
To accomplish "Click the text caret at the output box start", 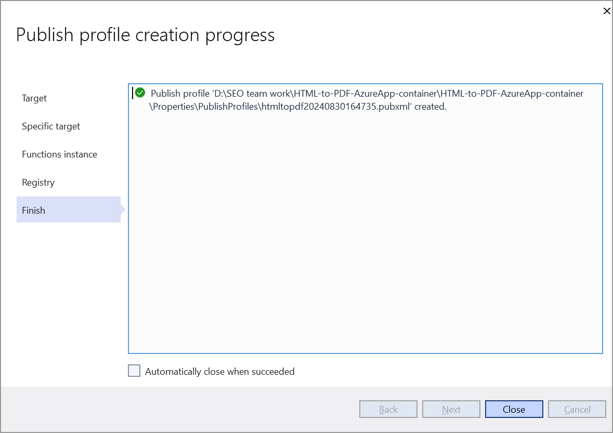I will pyautogui.click(x=133, y=93).
